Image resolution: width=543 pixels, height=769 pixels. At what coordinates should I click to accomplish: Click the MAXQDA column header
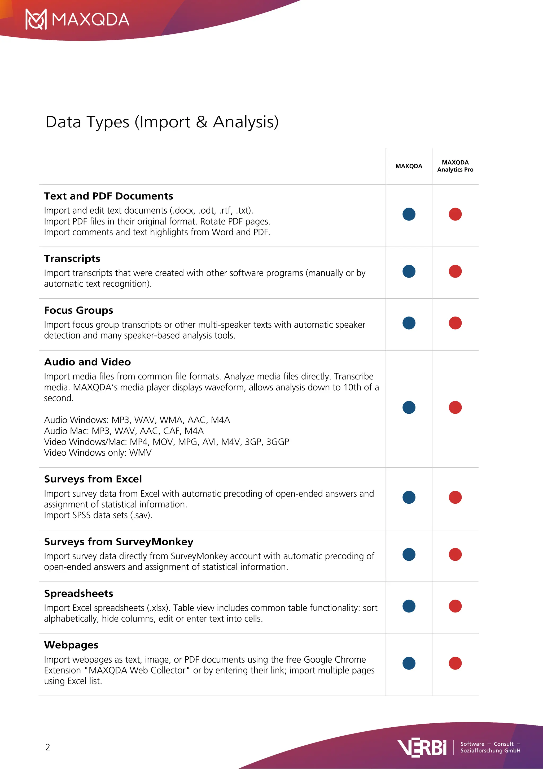tap(409, 166)
